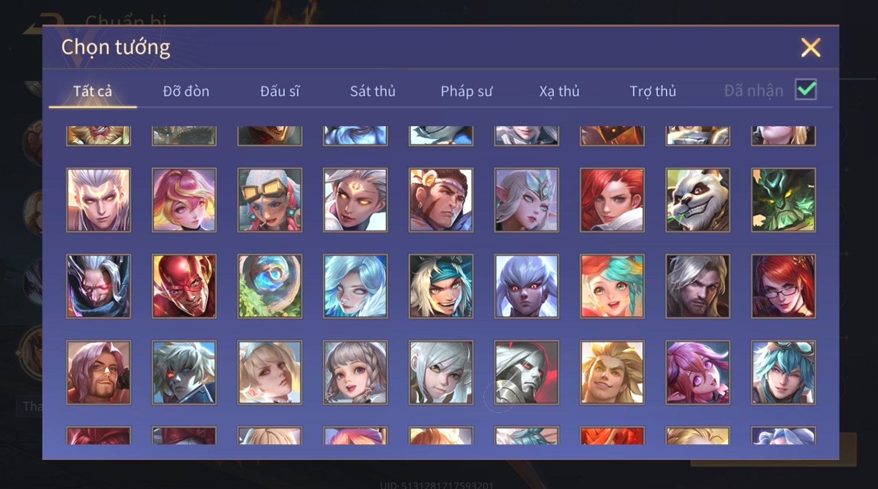The height and width of the screenshot is (489, 878).
Task: Toggle the Đã nhận checkbox
Action: click(x=806, y=90)
